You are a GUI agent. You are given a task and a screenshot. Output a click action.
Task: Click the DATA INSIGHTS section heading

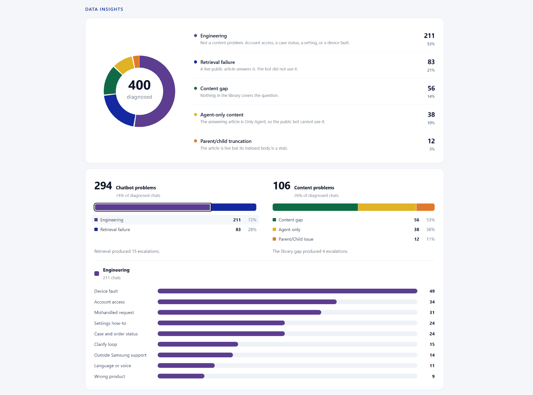pos(104,9)
